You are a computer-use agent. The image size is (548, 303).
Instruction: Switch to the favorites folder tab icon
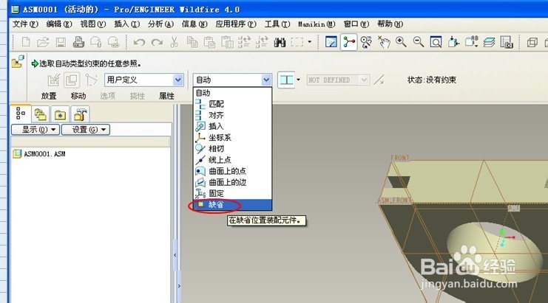[60, 114]
